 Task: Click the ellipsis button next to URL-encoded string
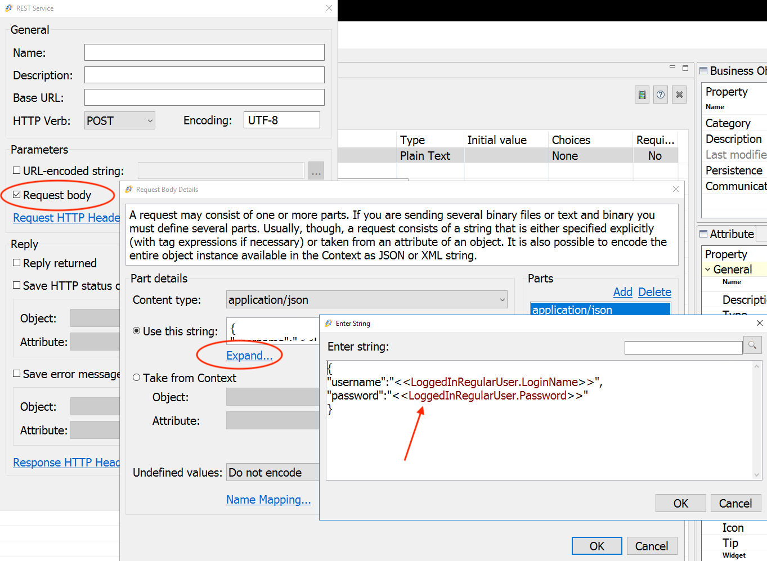pos(316,170)
